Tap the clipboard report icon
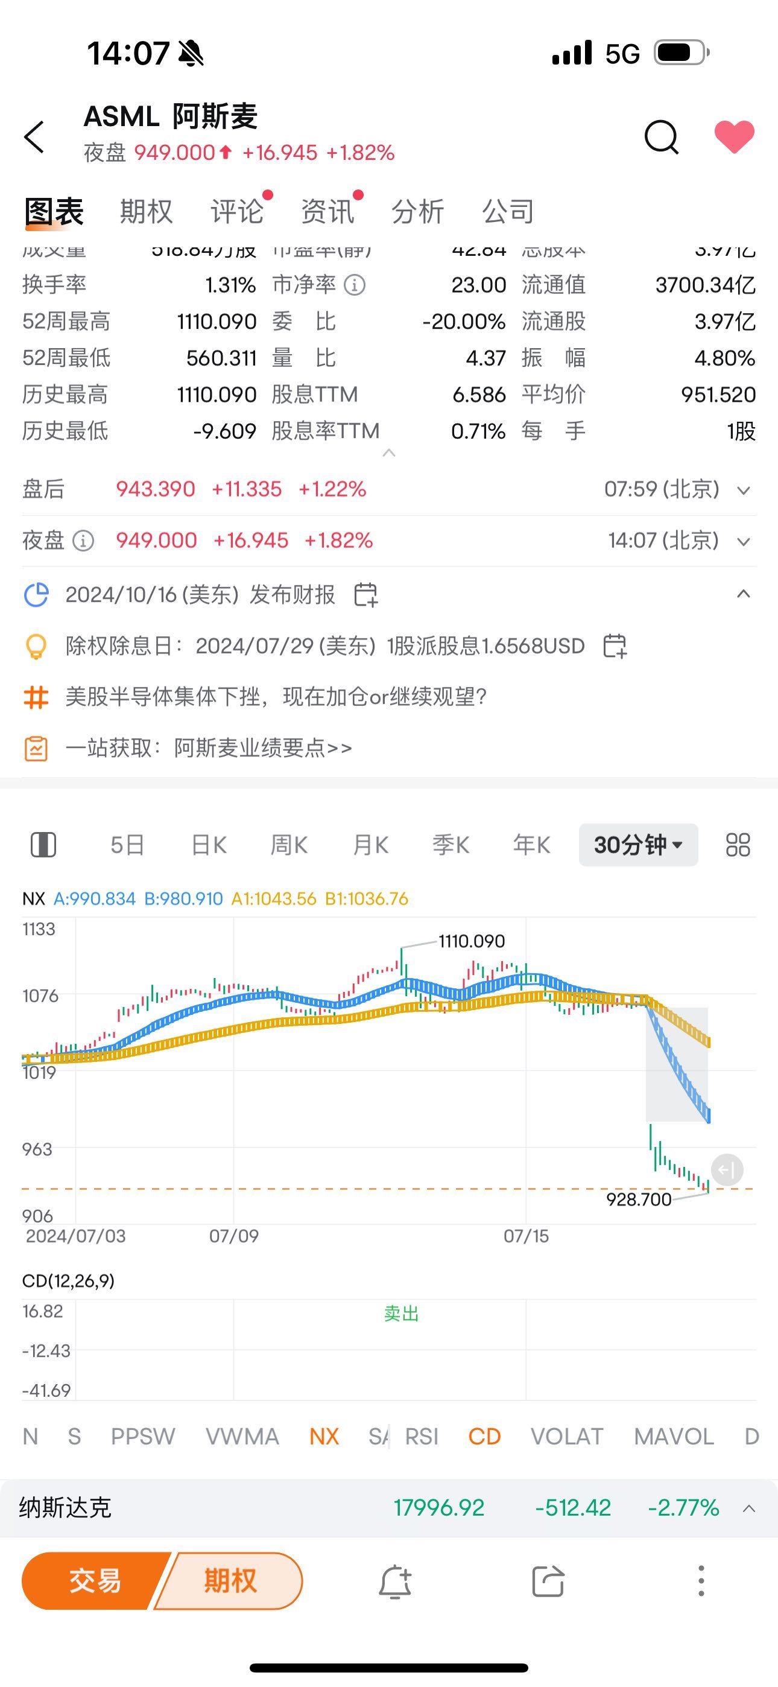The image size is (778, 1687). (x=36, y=748)
